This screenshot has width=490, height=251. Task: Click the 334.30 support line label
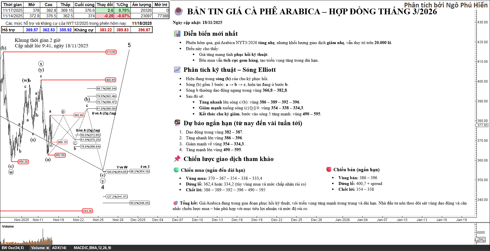tap(87, 211)
